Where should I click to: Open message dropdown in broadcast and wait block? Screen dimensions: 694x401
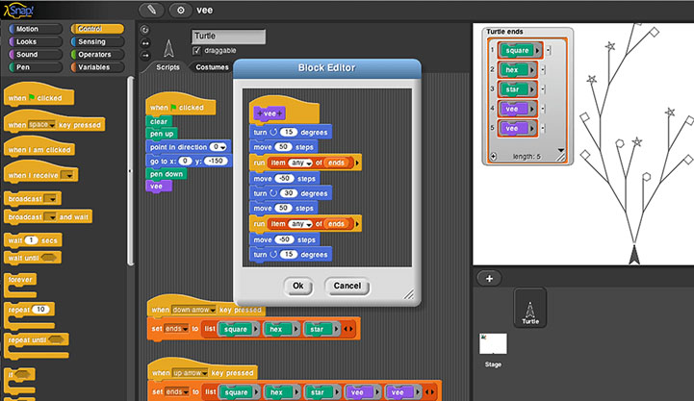[50, 217]
